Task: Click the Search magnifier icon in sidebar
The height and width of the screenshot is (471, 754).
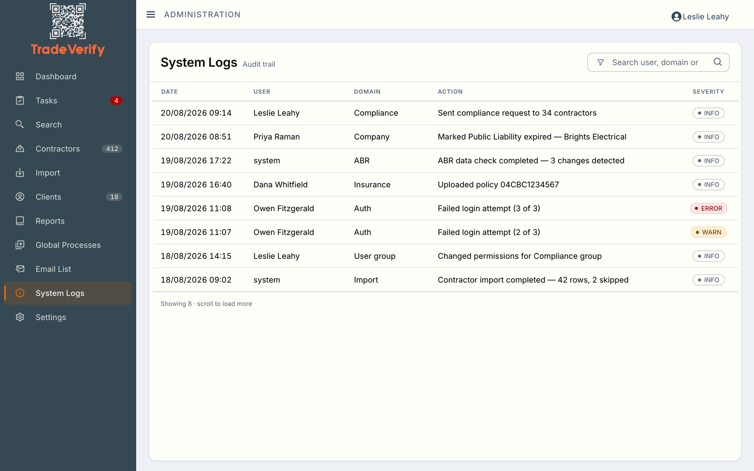Action: tap(20, 125)
